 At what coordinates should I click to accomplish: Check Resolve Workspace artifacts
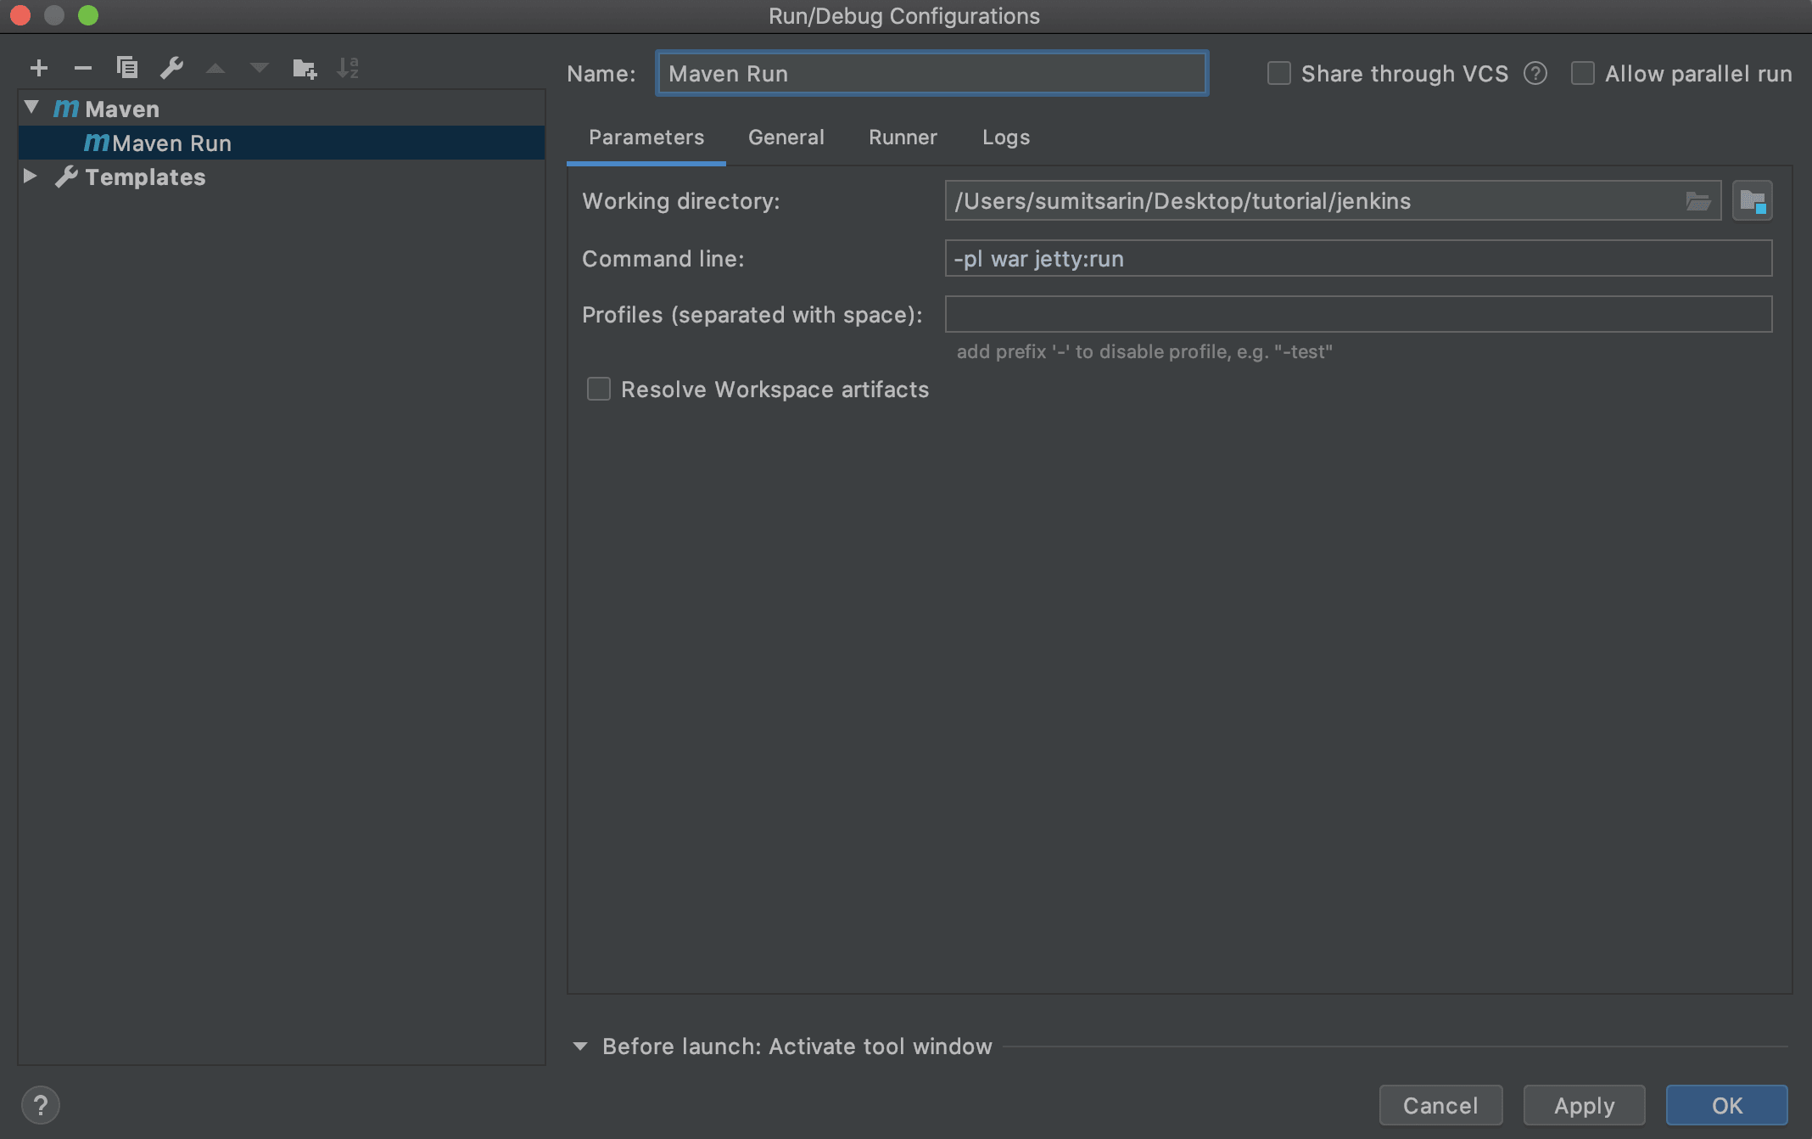(599, 389)
